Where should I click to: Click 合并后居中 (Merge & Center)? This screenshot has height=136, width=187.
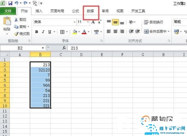(x=155, y=32)
